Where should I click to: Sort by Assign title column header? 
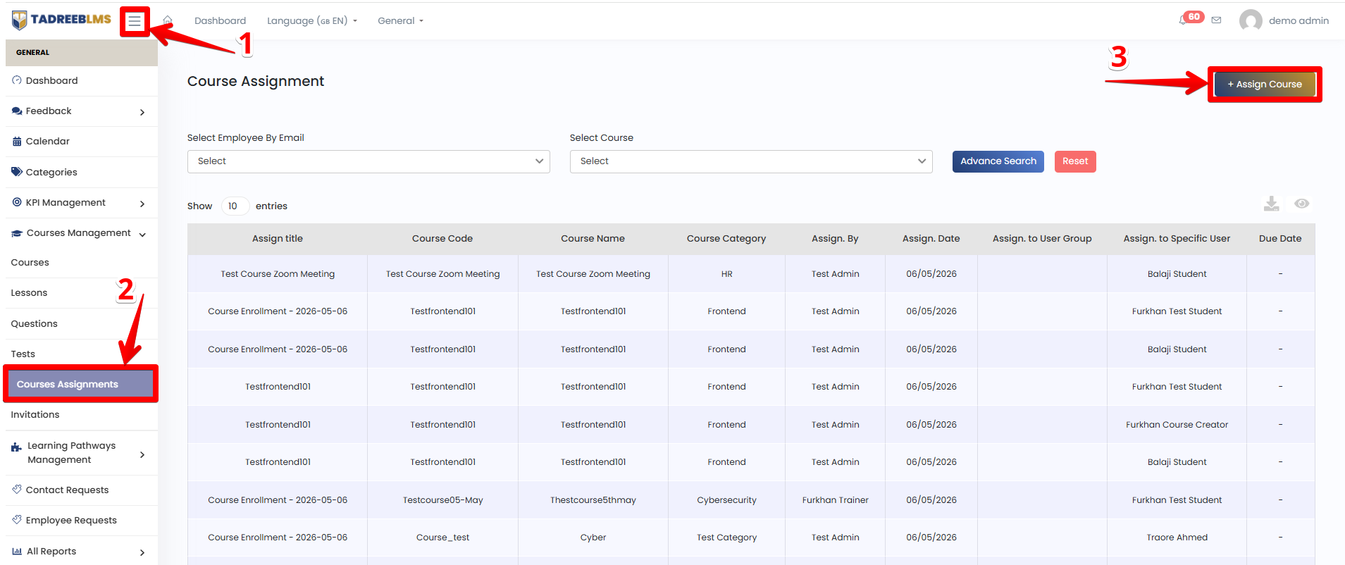pos(278,238)
